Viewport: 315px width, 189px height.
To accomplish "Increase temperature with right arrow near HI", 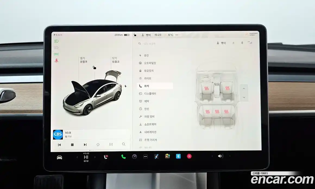I will pyautogui.click(x=95, y=157).
